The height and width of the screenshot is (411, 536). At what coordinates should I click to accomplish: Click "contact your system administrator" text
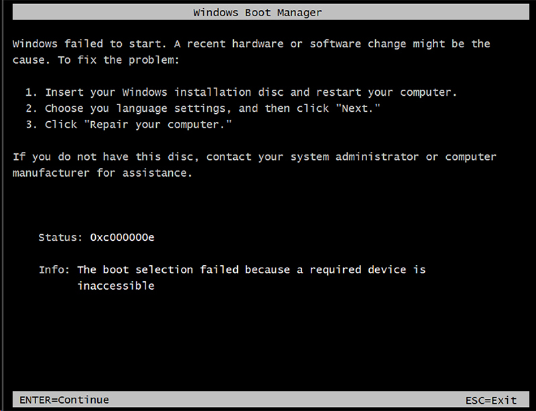(x=312, y=157)
